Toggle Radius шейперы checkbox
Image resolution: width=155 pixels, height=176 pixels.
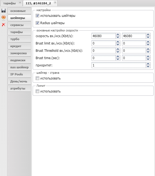coord(37,23)
